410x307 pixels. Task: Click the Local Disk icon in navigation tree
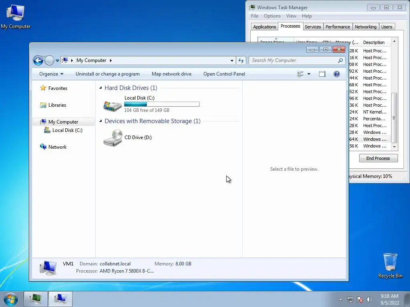click(47, 130)
